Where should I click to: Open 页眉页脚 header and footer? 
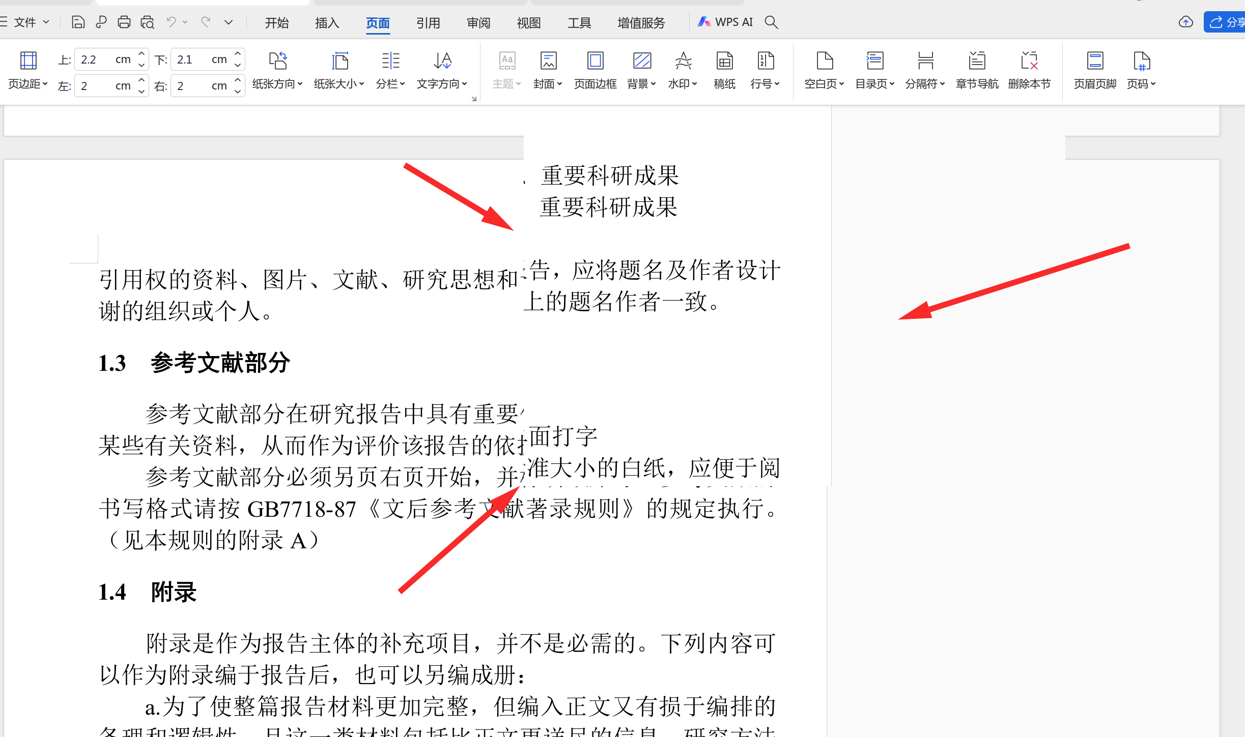1095,70
